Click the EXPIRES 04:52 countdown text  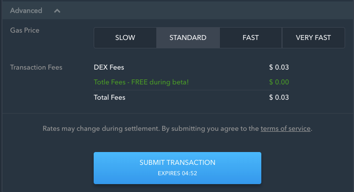pyautogui.click(x=177, y=173)
